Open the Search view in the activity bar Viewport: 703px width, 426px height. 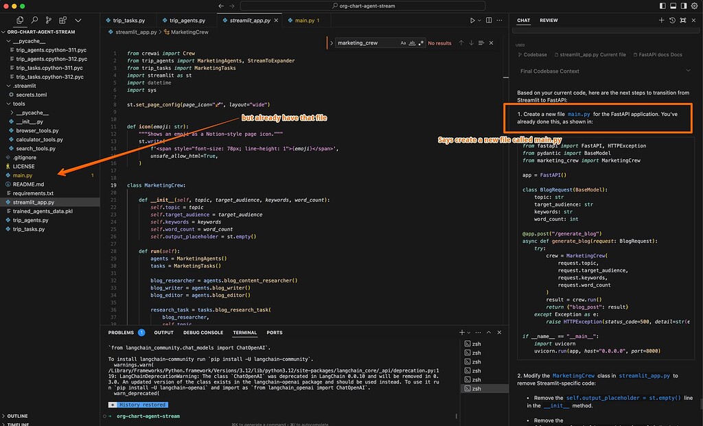(x=34, y=20)
